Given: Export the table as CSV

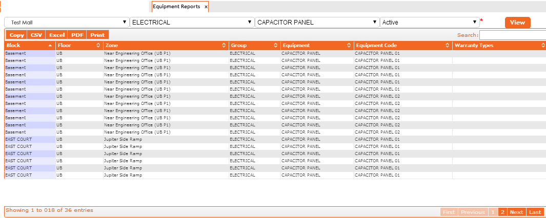Looking at the screenshot, I should coord(36,35).
